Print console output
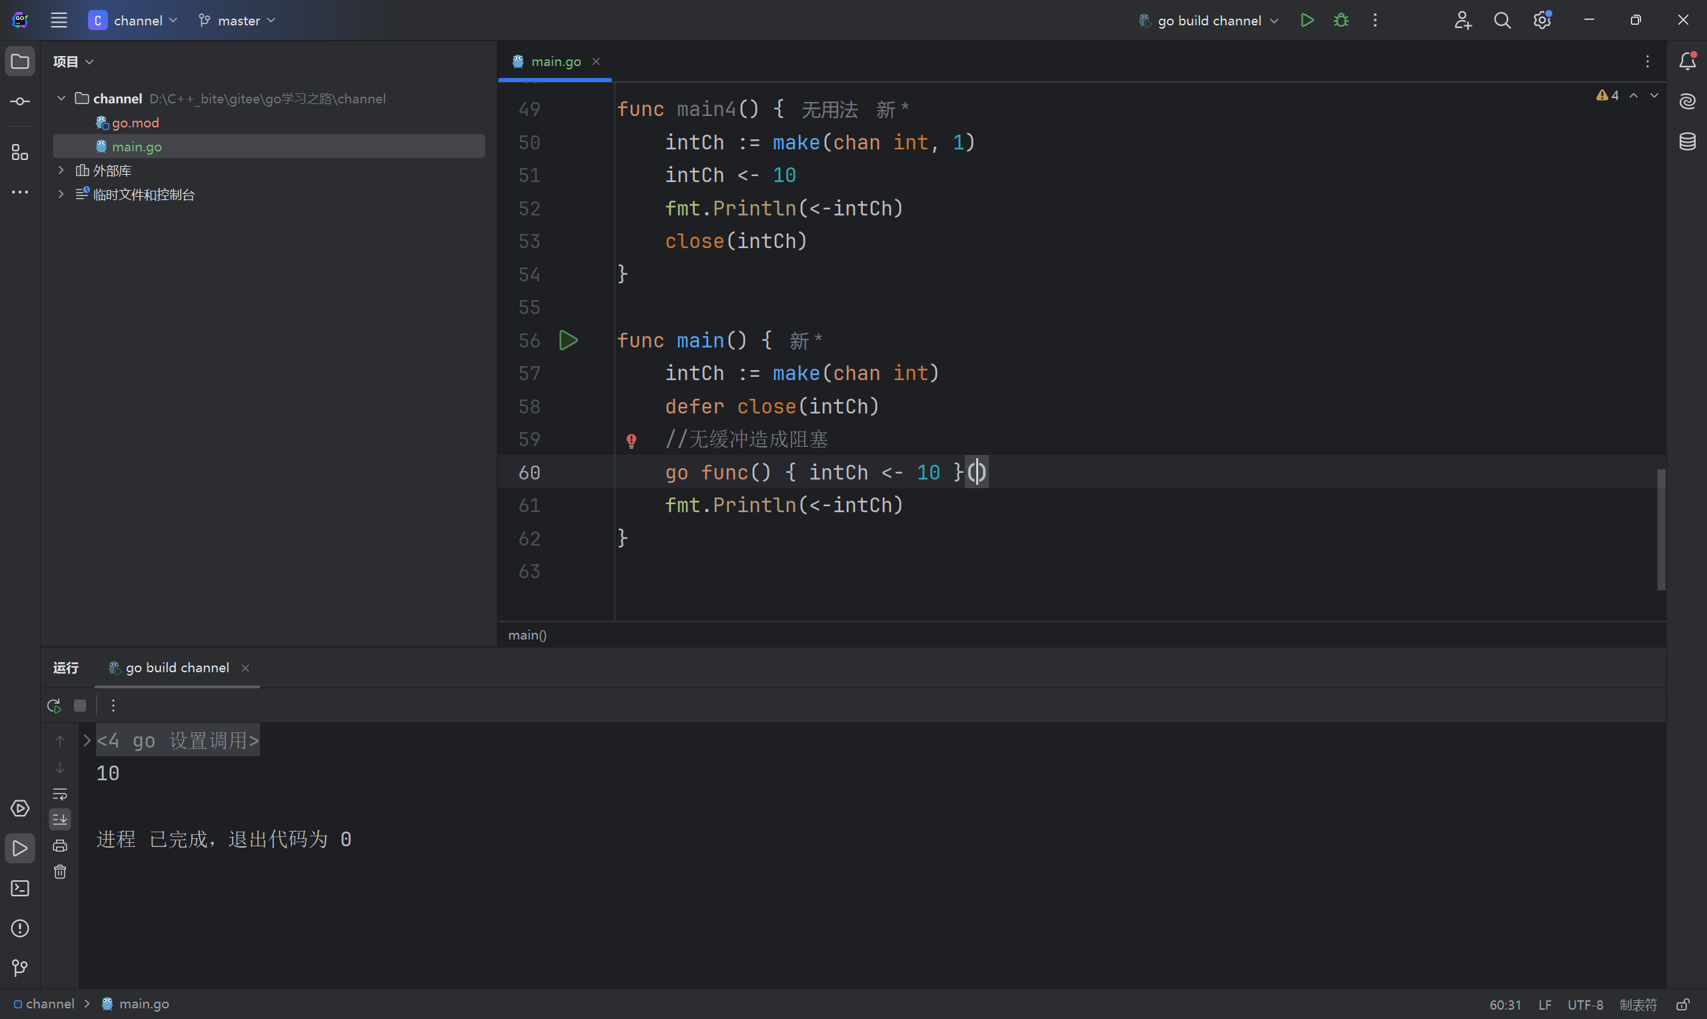This screenshot has width=1707, height=1019. pos(60,846)
